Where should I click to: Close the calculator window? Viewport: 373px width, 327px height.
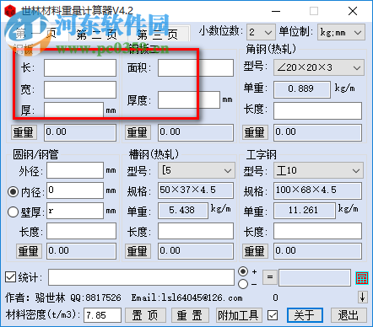[353, 11]
